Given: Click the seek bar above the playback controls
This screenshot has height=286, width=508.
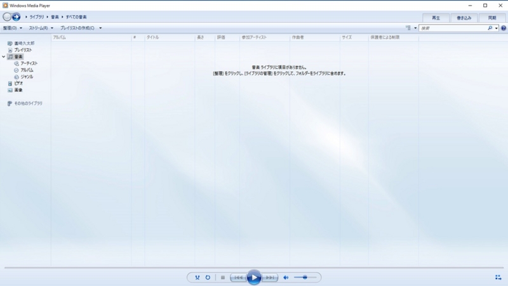Looking at the screenshot, I should coord(254,268).
